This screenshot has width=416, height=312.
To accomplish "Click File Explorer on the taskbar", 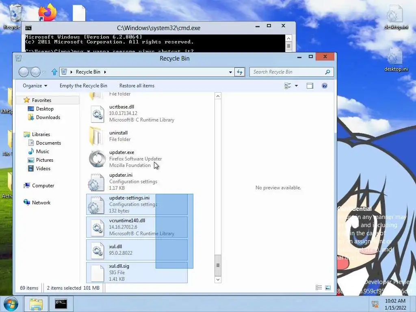I will (36, 304).
